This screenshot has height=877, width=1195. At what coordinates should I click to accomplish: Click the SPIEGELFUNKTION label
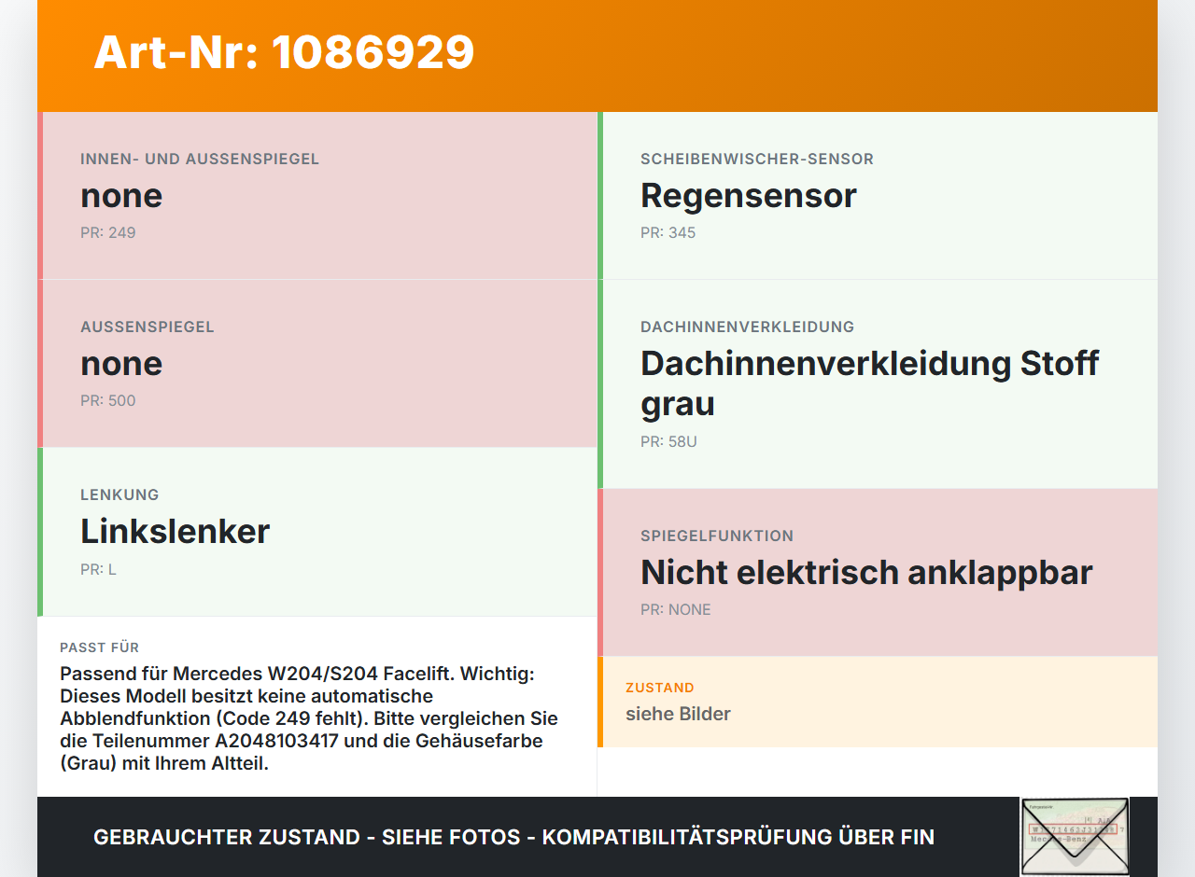click(717, 536)
